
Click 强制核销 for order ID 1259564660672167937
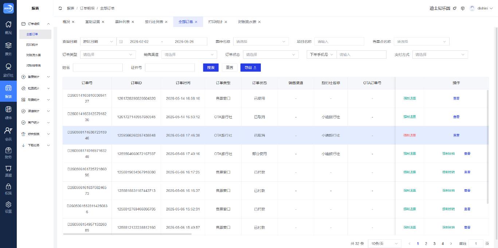pos(448,154)
